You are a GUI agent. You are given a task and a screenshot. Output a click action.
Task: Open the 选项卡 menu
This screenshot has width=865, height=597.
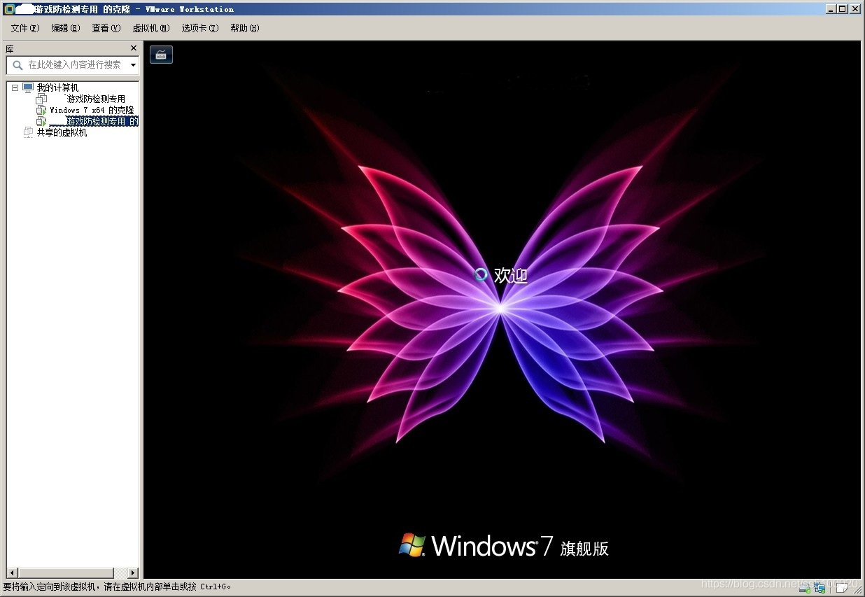[x=200, y=28]
